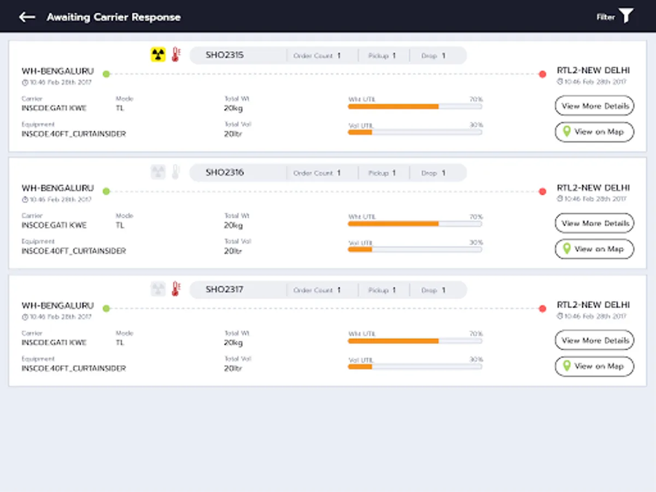Select green origin dot for SHO2316 route
656x492 pixels.
pos(107,191)
